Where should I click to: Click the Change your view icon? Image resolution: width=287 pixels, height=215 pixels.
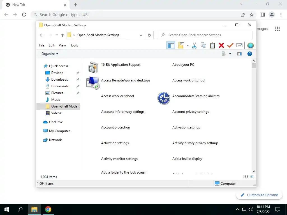(x=224, y=54)
